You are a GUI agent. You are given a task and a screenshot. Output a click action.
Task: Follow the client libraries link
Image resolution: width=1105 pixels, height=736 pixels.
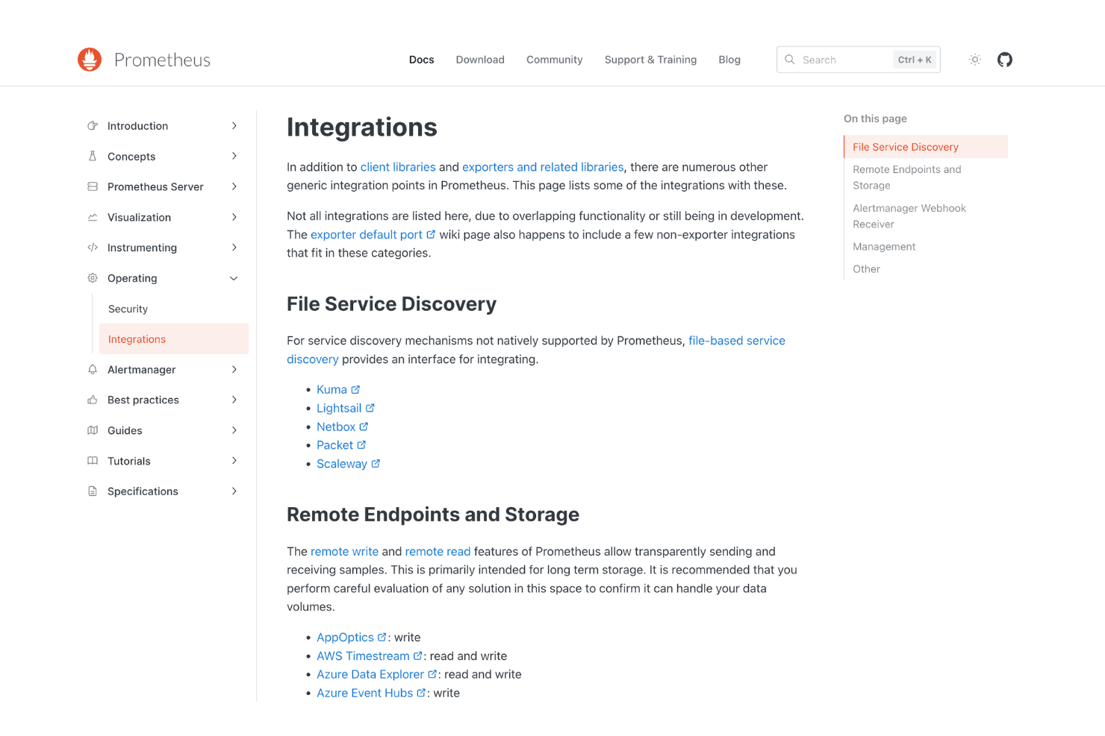pyautogui.click(x=398, y=167)
